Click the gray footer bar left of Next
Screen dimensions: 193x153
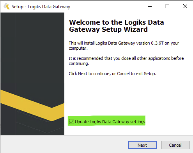[64, 144]
